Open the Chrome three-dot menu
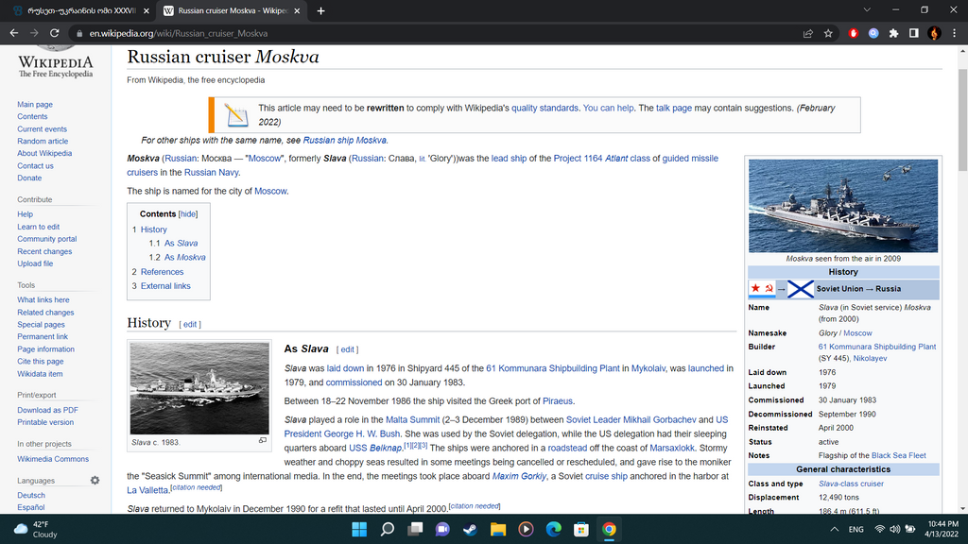 coord(954,32)
